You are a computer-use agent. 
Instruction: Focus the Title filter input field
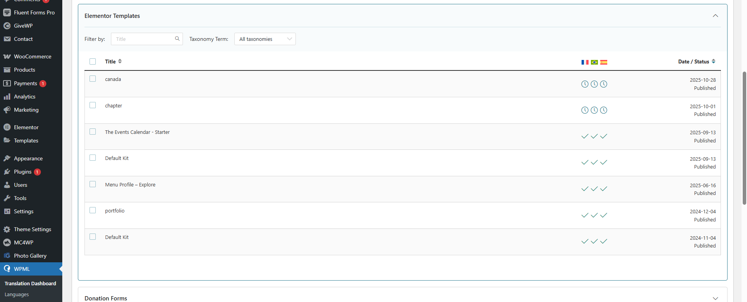[144, 39]
